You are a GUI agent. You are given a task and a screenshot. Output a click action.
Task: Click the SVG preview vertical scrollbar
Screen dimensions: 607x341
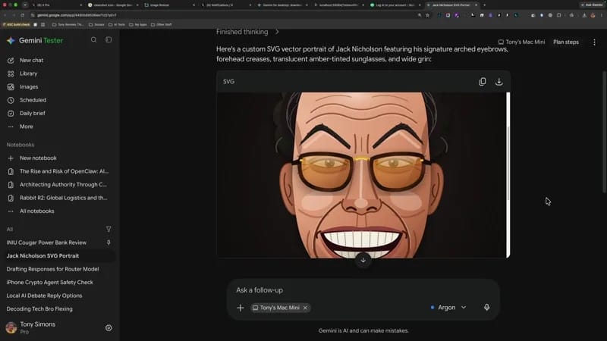pos(508,164)
